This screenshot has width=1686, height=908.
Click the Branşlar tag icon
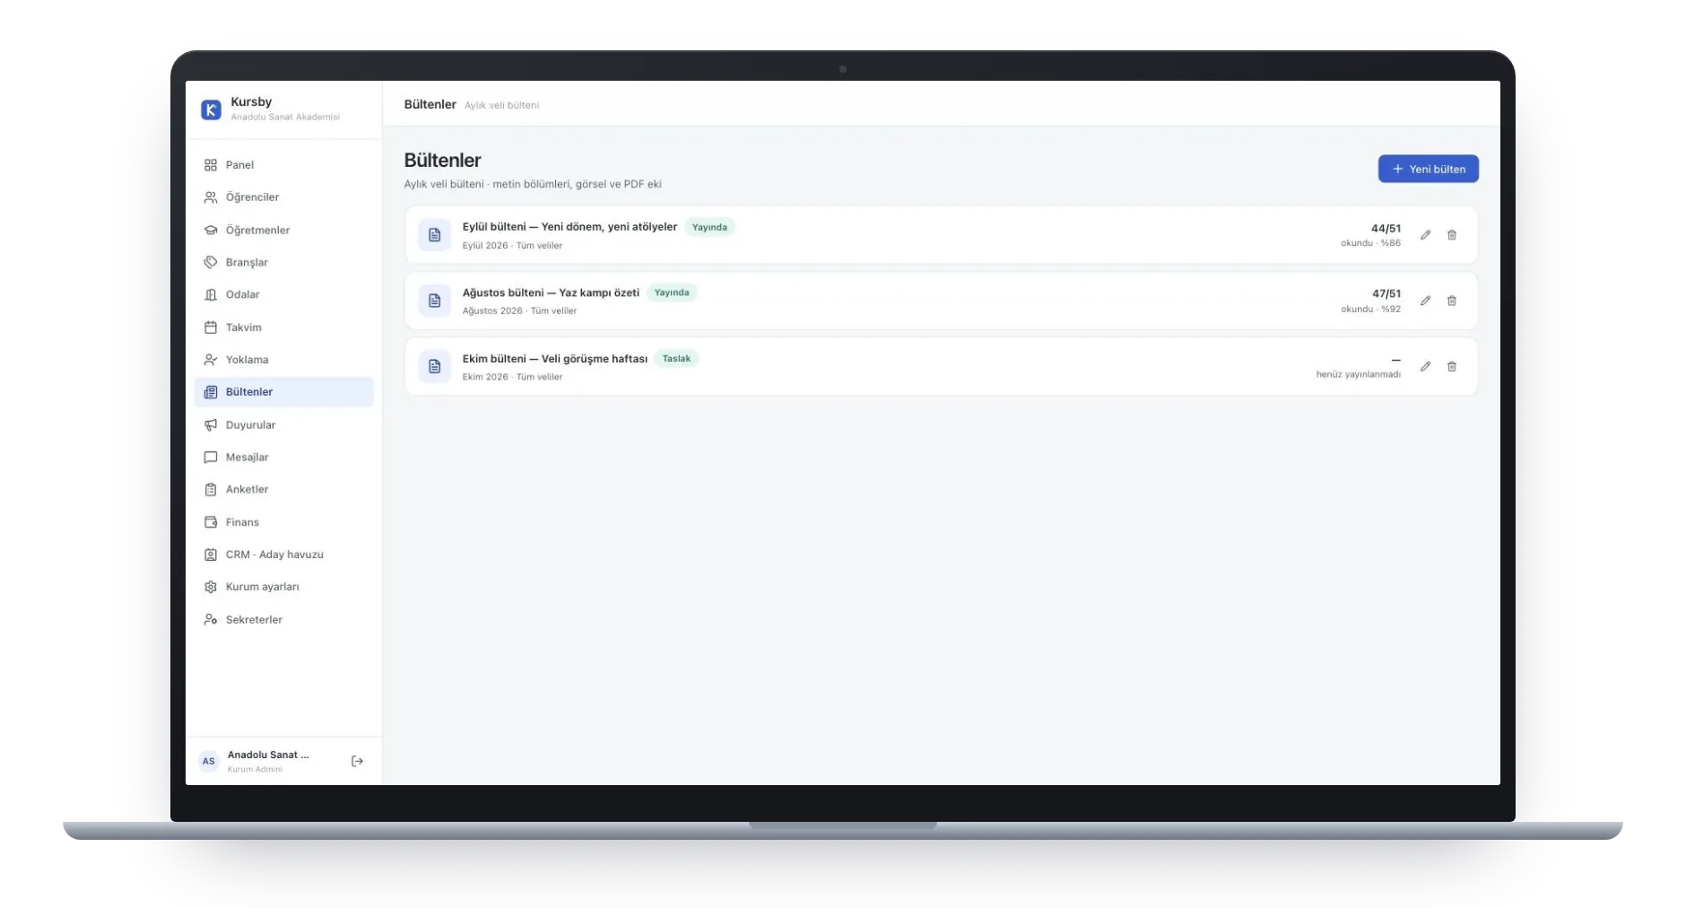[211, 263]
